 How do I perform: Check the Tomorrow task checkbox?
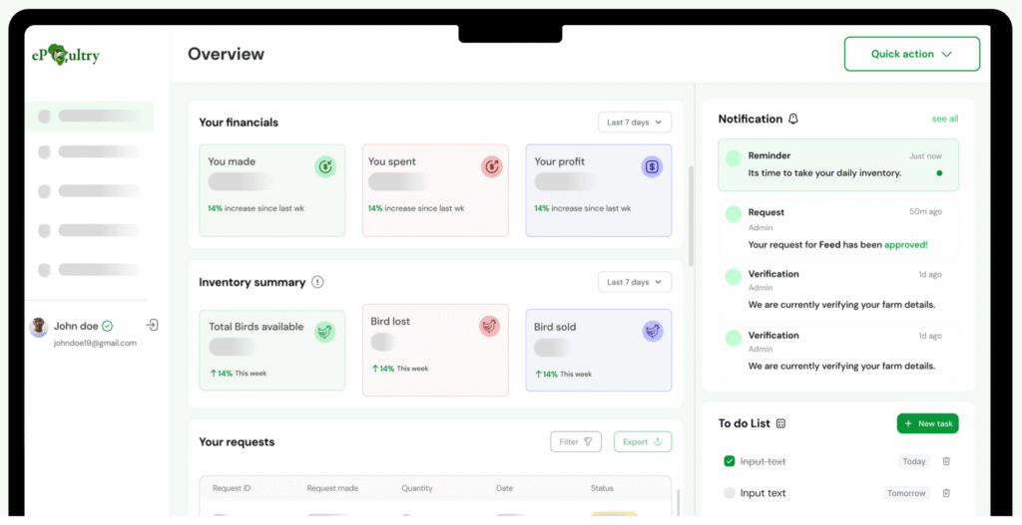pos(730,493)
